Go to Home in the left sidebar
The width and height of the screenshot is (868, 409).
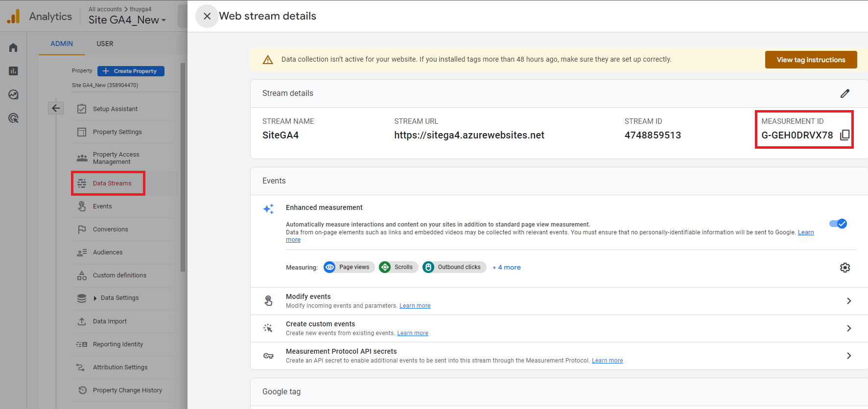(13, 47)
